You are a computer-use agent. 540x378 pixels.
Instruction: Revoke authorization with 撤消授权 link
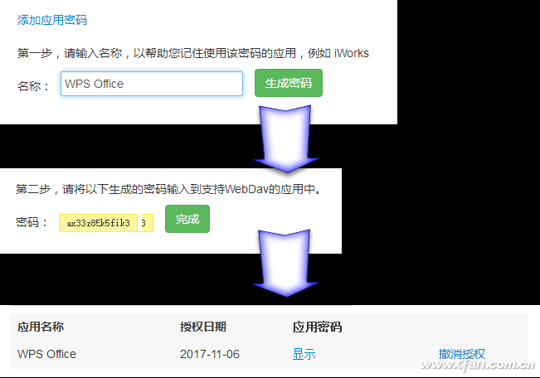click(x=462, y=354)
